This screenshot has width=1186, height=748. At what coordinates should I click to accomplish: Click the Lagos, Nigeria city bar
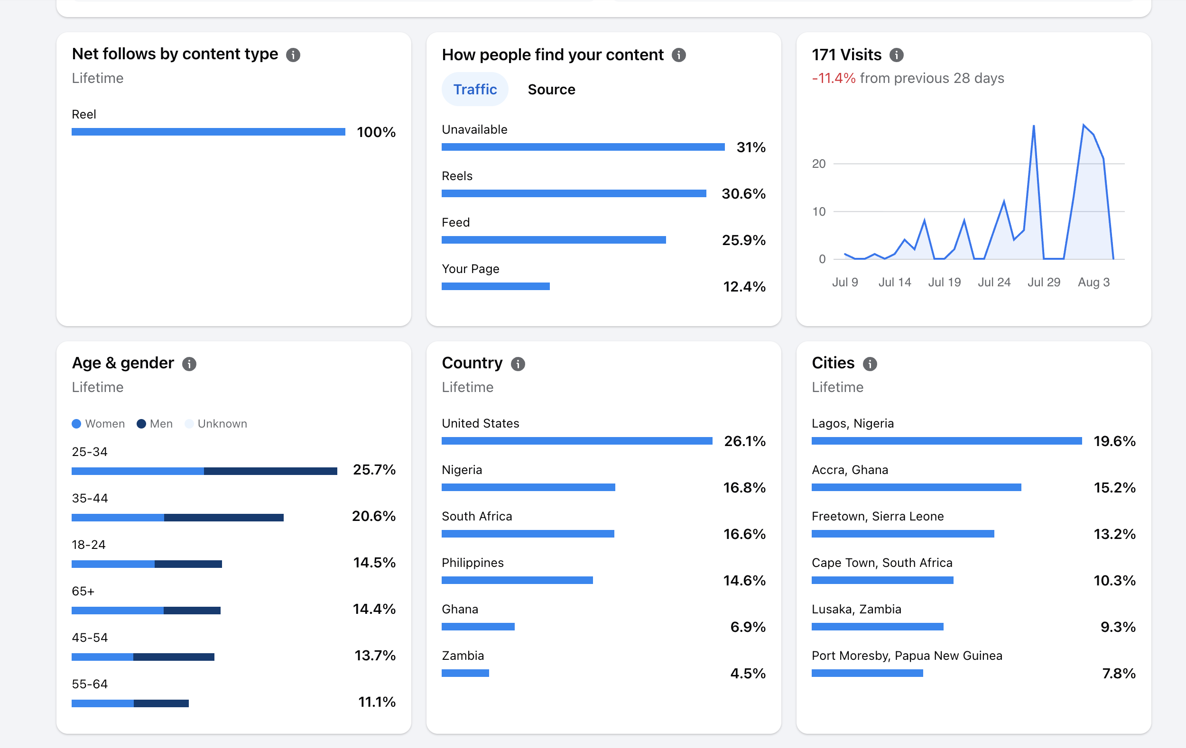point(946,441)
